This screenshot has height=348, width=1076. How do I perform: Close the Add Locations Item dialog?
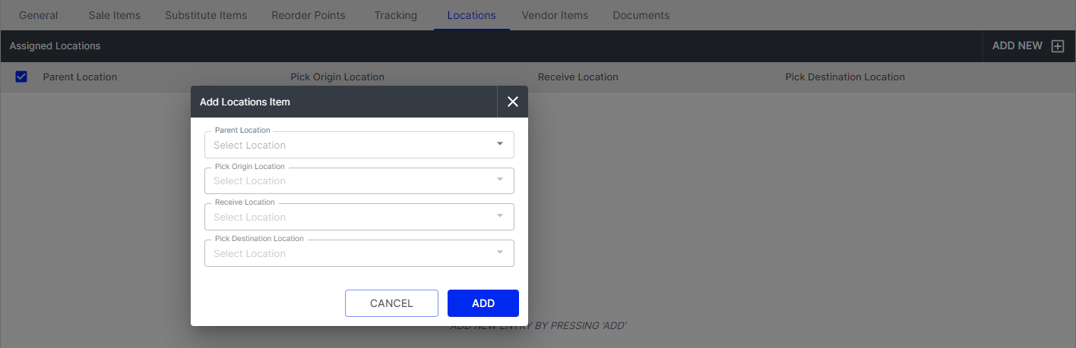pyautogui.click(x=512, y=102)
